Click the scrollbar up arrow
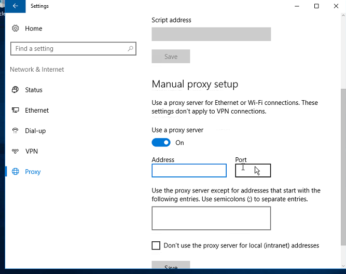346x274 pixels. click(343, 16)
